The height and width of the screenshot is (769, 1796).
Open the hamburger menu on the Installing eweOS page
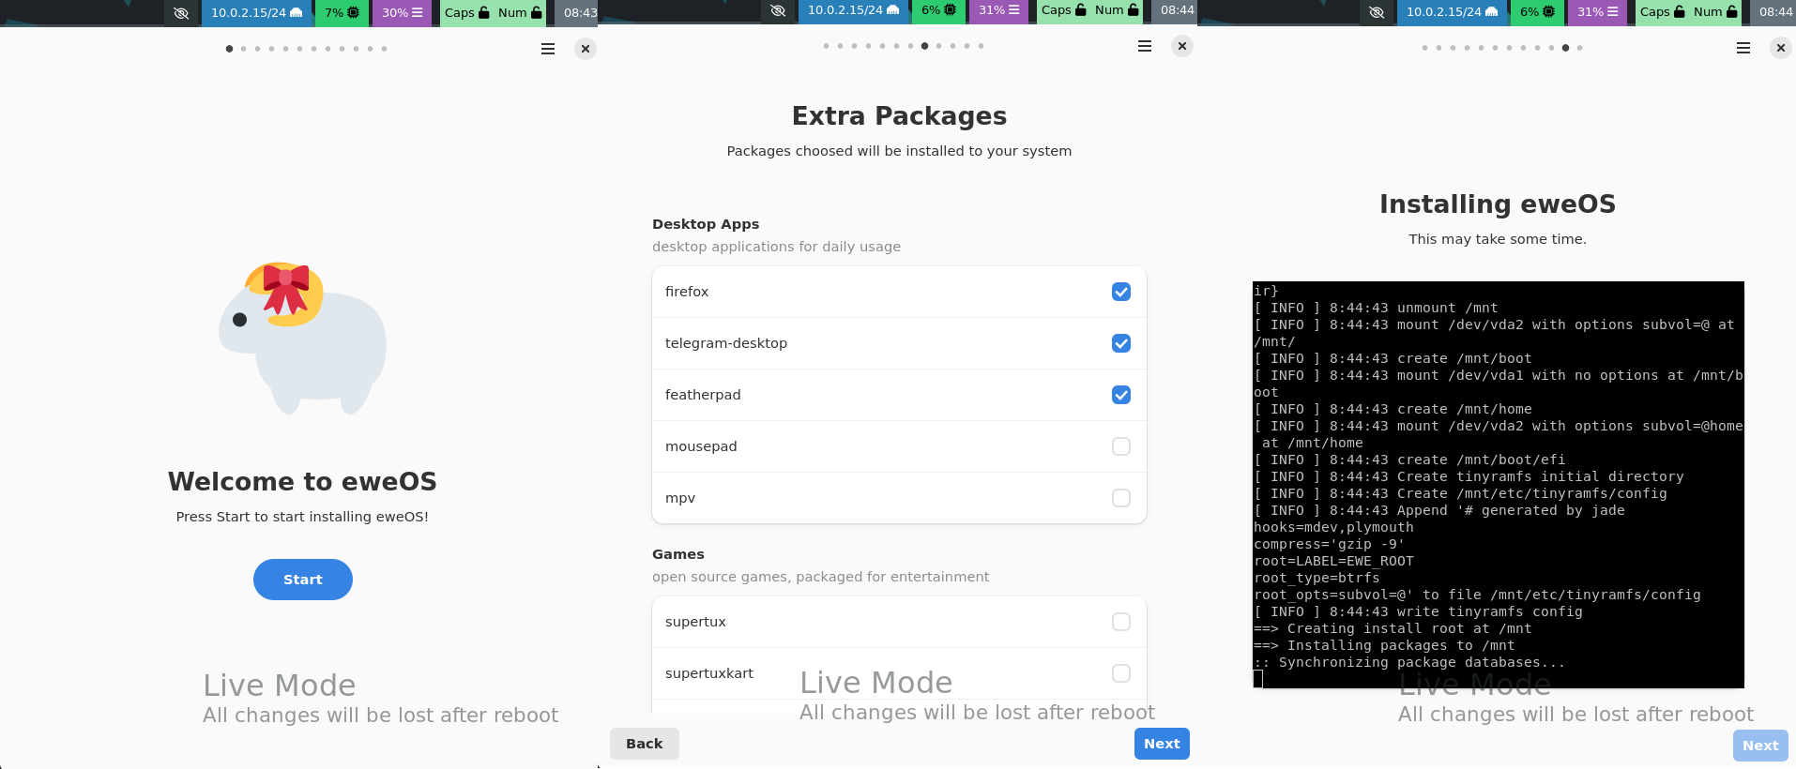pyautogui.click(x=1743, y=48)
